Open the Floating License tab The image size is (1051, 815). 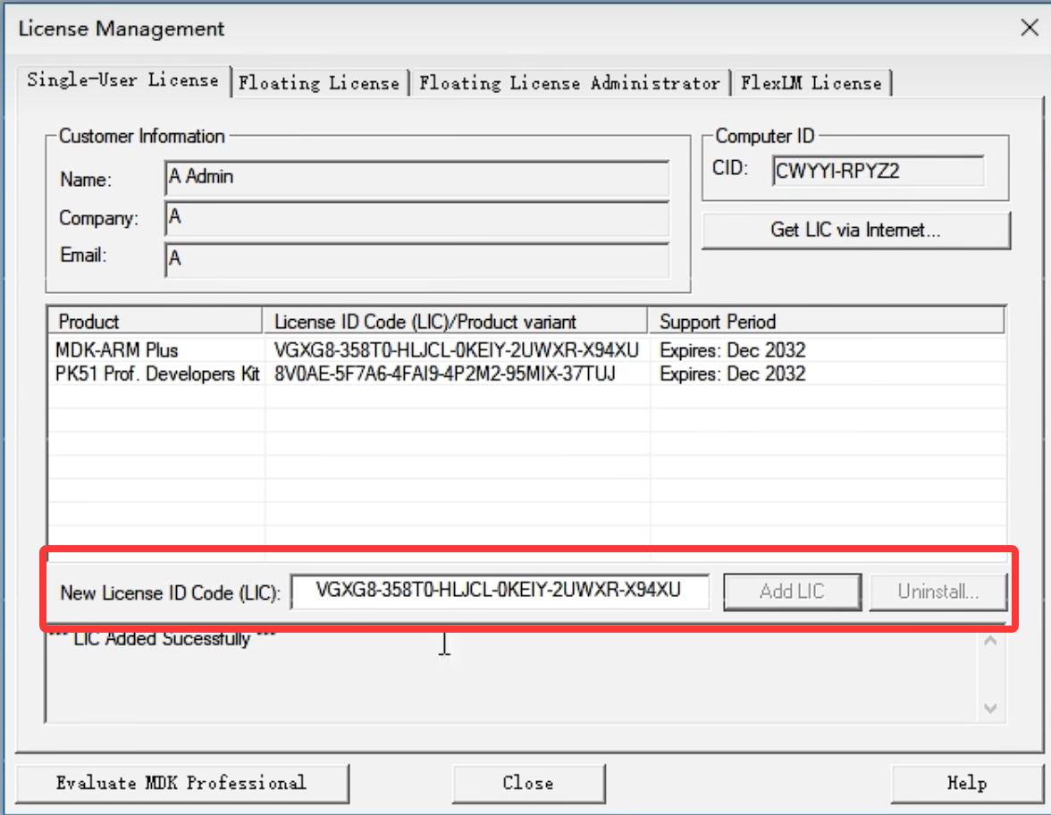pos(319,84)
